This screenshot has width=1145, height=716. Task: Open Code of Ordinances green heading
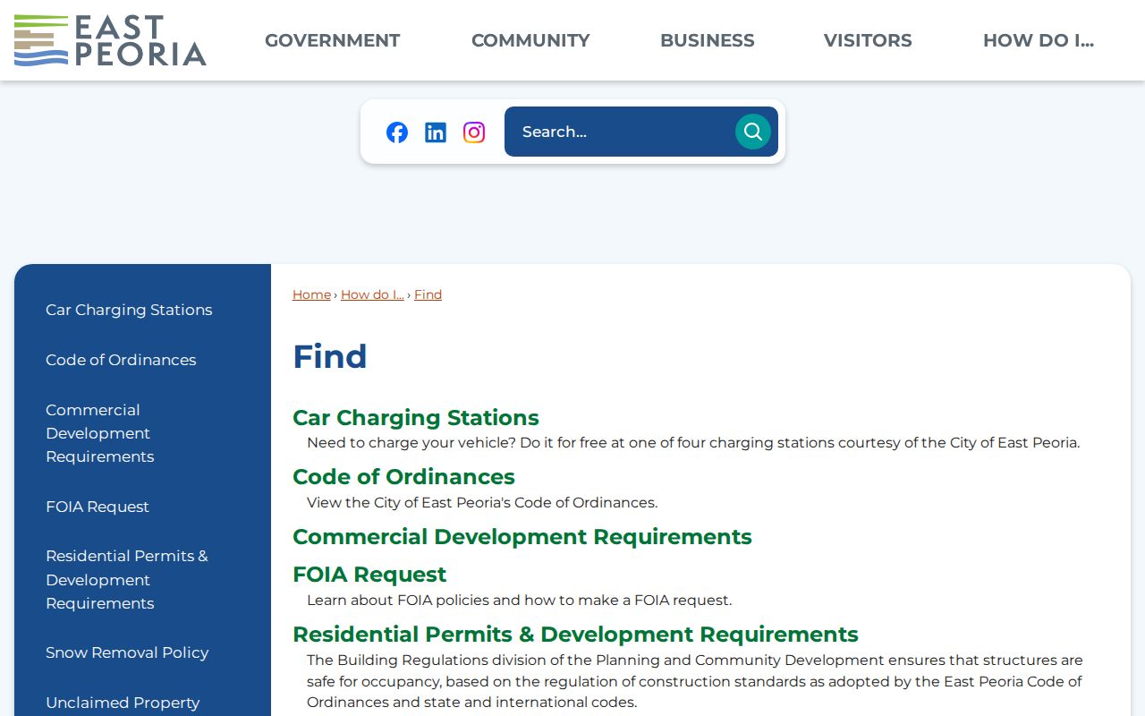tap(404, 477)
